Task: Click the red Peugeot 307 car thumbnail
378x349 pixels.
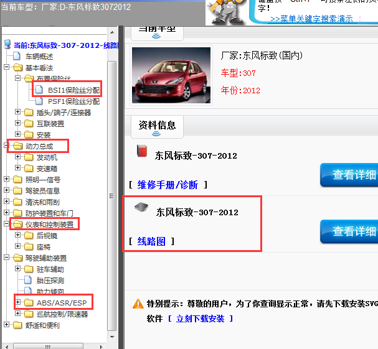Action: [171, 75]
